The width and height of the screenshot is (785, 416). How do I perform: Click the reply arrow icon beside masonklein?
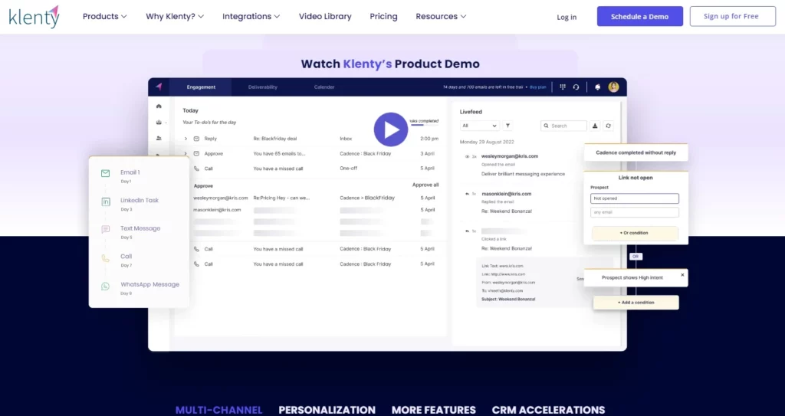coord(468,194)
